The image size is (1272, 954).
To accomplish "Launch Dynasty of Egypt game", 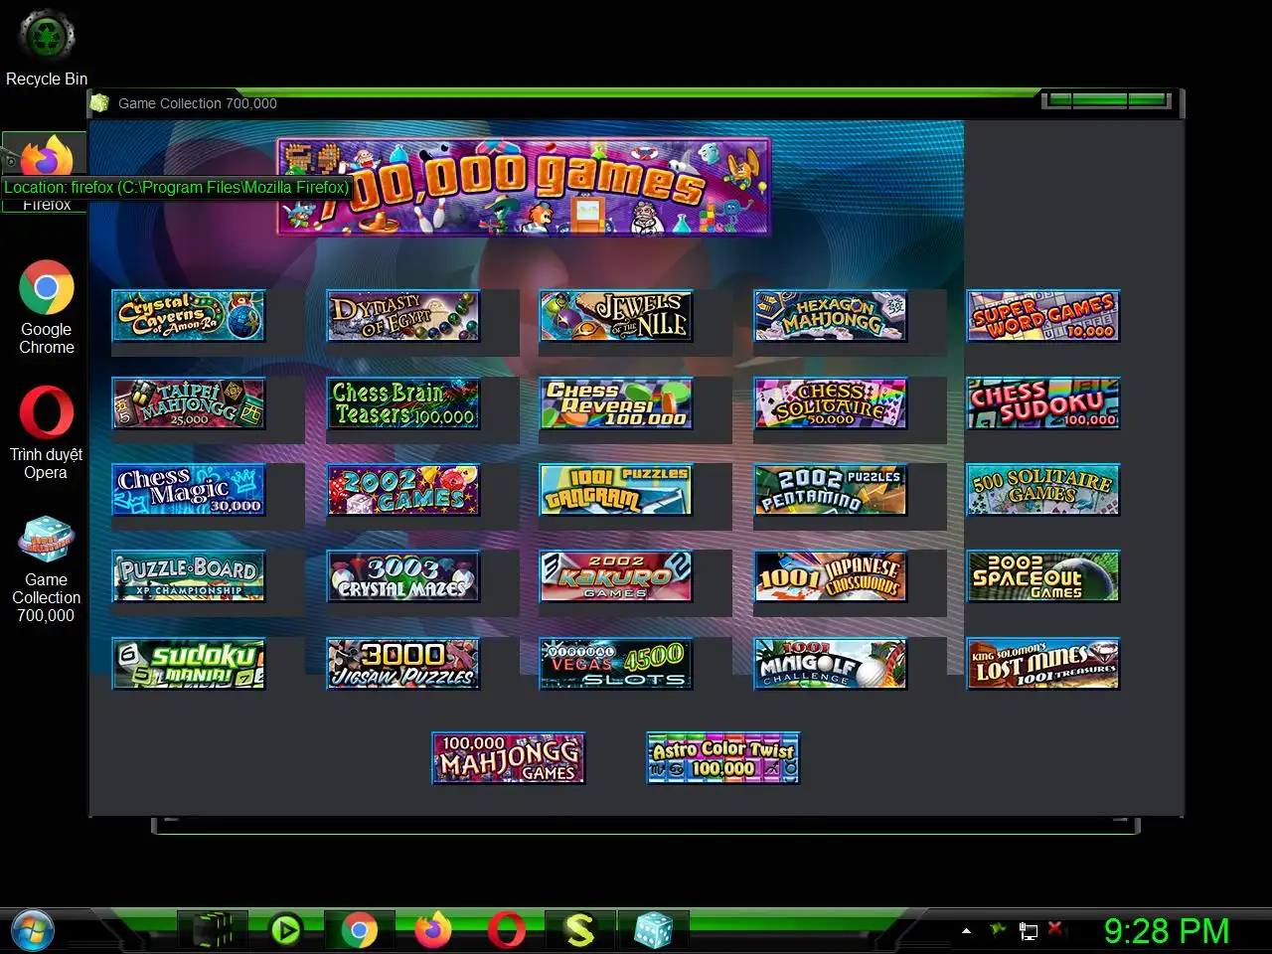I will pyautogui.click(x=403, y=316).
